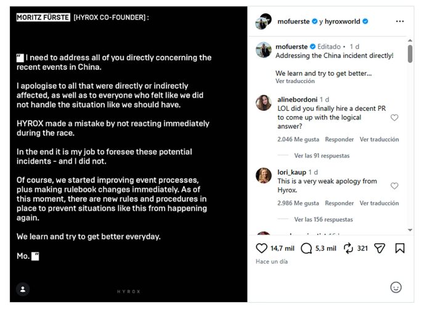Click Responder under lori_kaup's comment
Viewport: 429px width, 315px height.
click(x=339, y=203)
